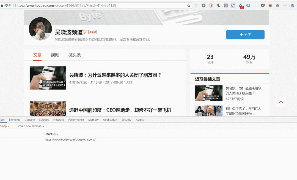297x180 pixels.
Task: Open the blue price tag extension
Action: pyautogui.click(x=248, y=6)
